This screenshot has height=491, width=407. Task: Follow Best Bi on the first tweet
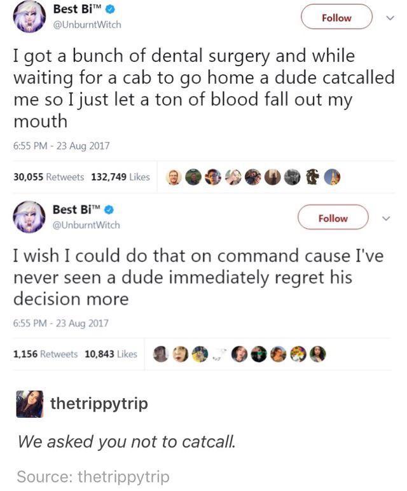point(336,18)
